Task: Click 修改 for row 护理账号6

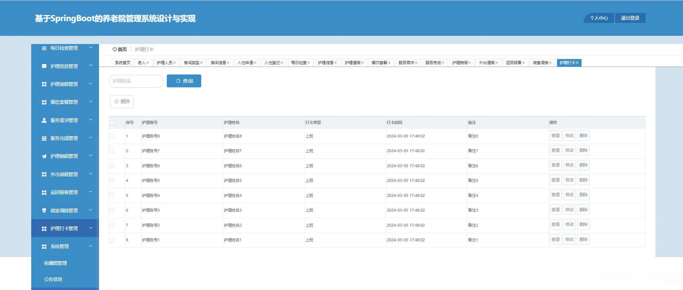Action: tap(570, 165)
